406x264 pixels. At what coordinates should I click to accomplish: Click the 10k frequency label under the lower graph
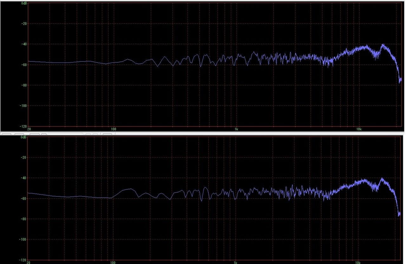tap(358, 262)
